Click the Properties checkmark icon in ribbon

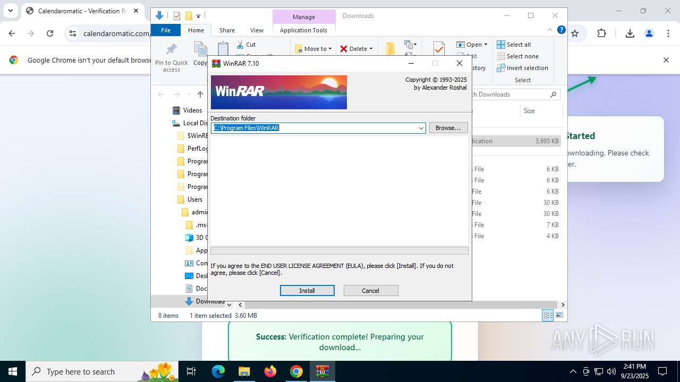point(439,48)
